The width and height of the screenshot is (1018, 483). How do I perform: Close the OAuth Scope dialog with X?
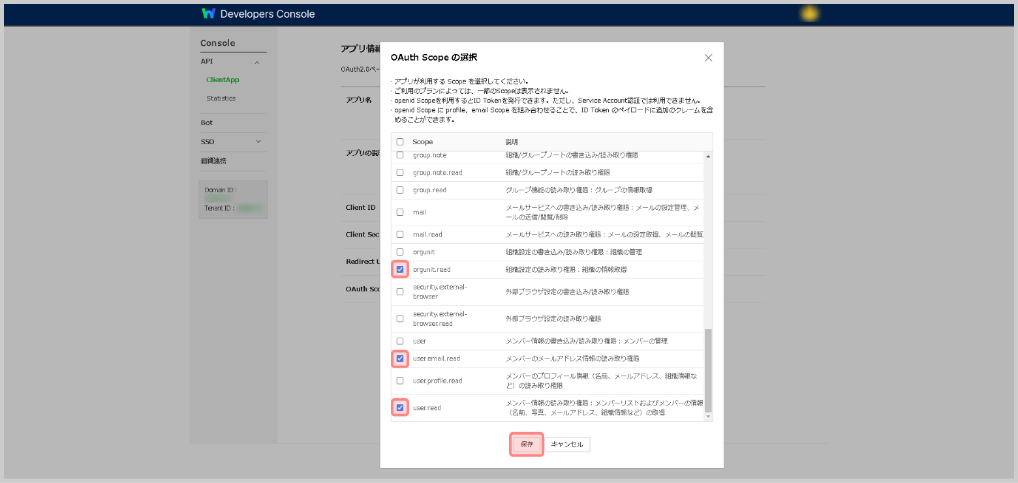click(x=708, y=57)
